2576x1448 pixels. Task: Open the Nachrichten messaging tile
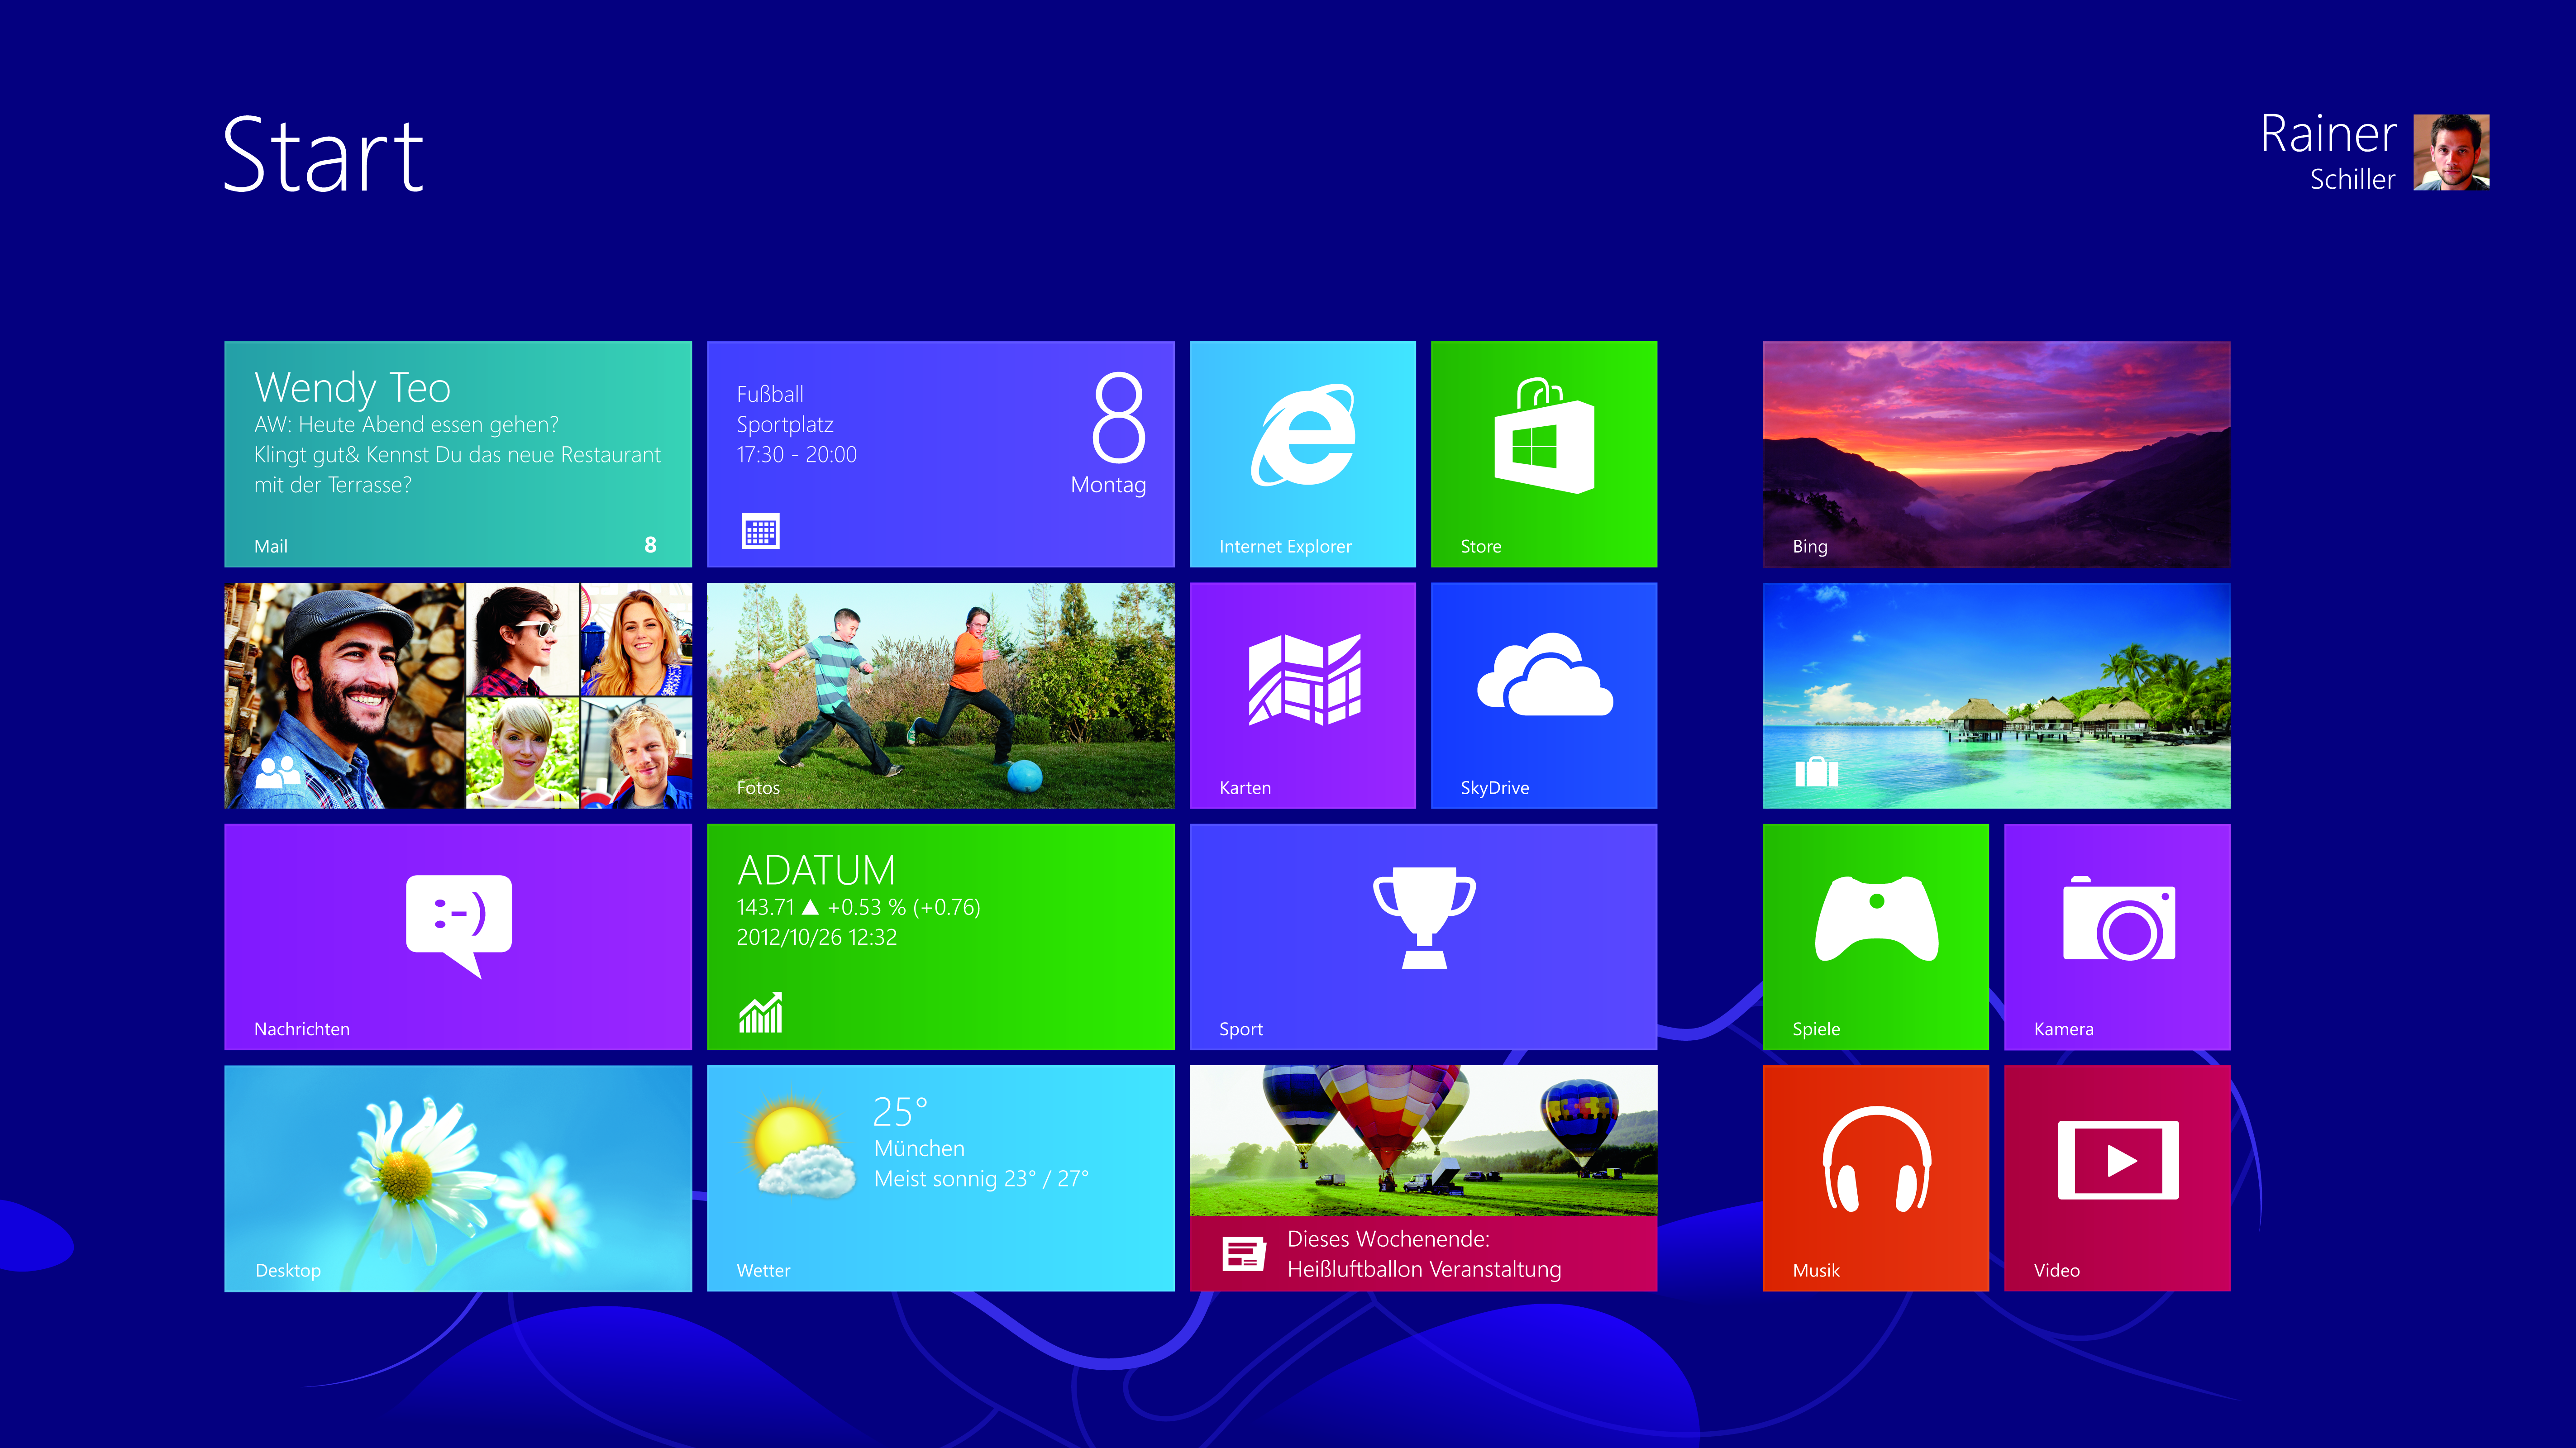click(458, 937)
